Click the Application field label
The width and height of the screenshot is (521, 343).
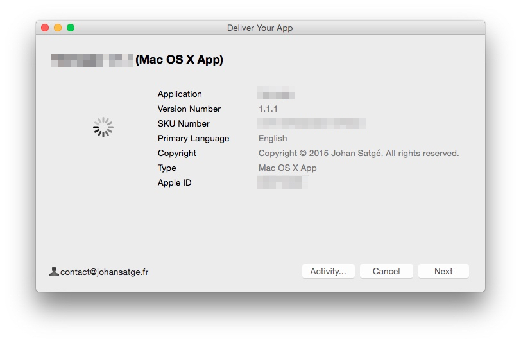point(180,94)
